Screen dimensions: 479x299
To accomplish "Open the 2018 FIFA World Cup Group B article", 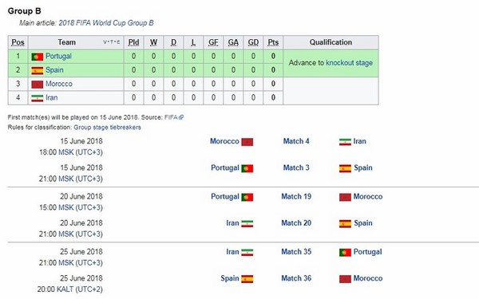I will click(106, 23).
